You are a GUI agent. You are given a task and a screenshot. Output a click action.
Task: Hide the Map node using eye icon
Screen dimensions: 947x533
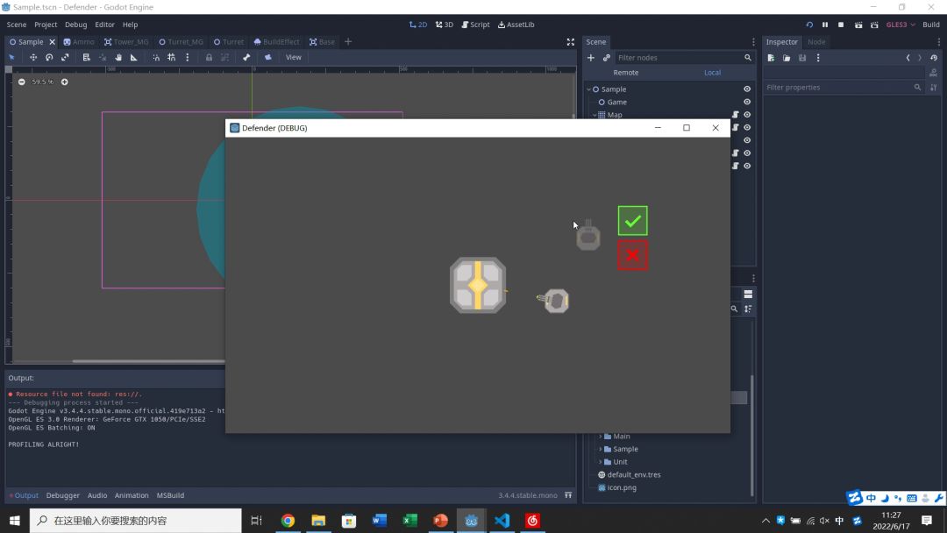(747, 115)
